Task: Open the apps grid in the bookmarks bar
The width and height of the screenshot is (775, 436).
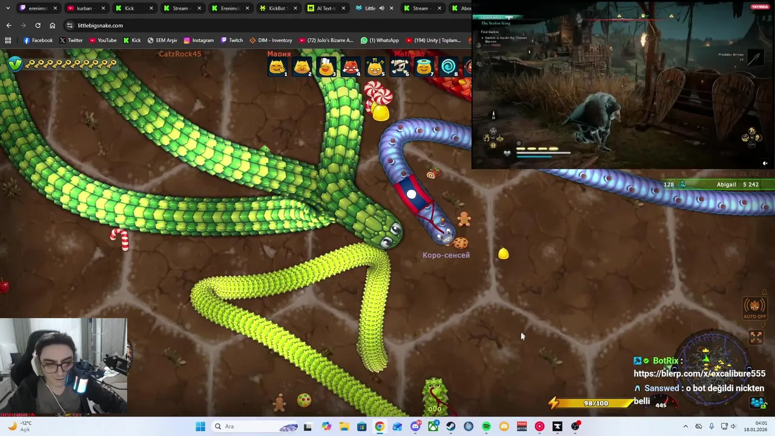Action: pos(8,40)
